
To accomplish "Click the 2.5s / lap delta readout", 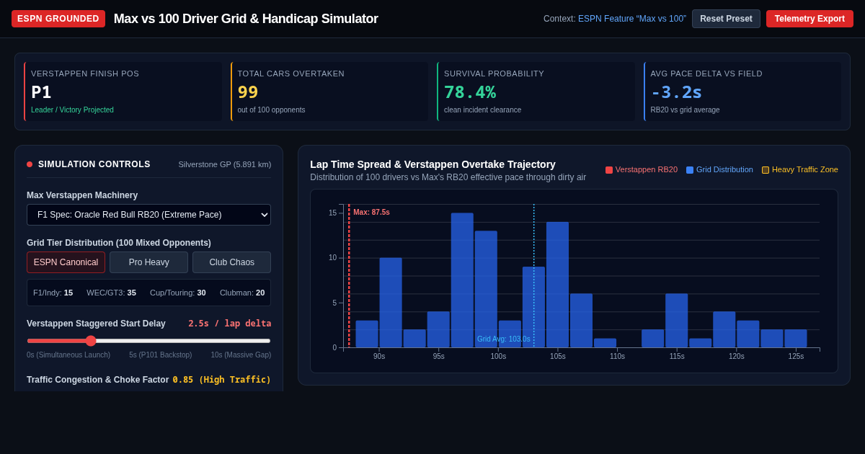I will [x=230, y=324].
